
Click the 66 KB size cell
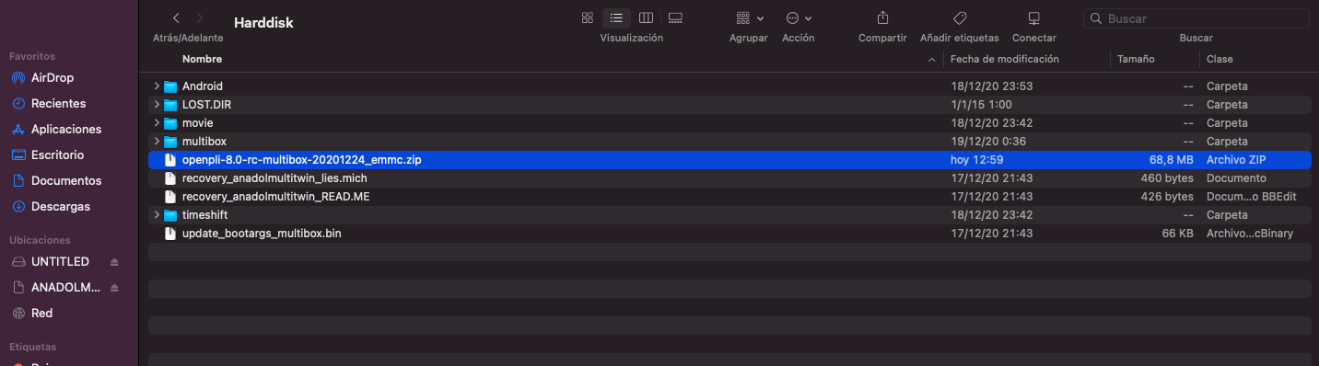coord(1178,233)
